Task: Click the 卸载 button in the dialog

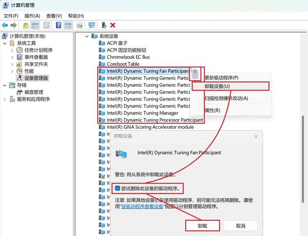Action: (202, 226)
